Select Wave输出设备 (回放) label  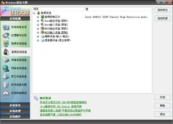point(56,21)
